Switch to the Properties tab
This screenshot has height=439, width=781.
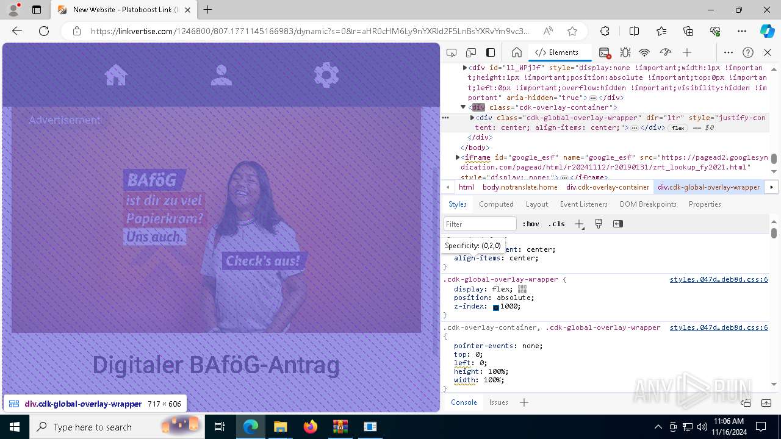[x=705, y=204]
